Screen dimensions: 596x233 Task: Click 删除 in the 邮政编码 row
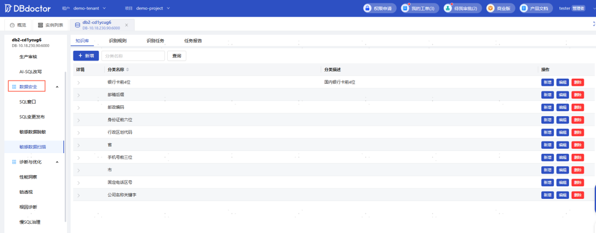pyautogui.click(x=578, y=107)
